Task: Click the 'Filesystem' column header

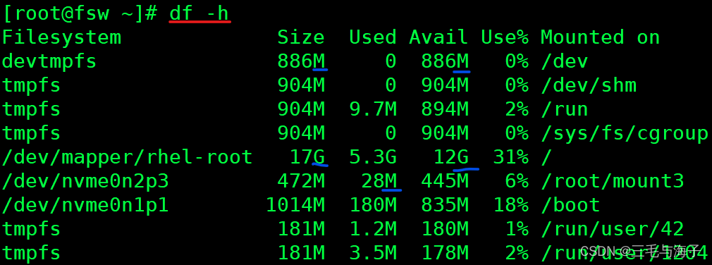Action: click(x=62, y=37)
